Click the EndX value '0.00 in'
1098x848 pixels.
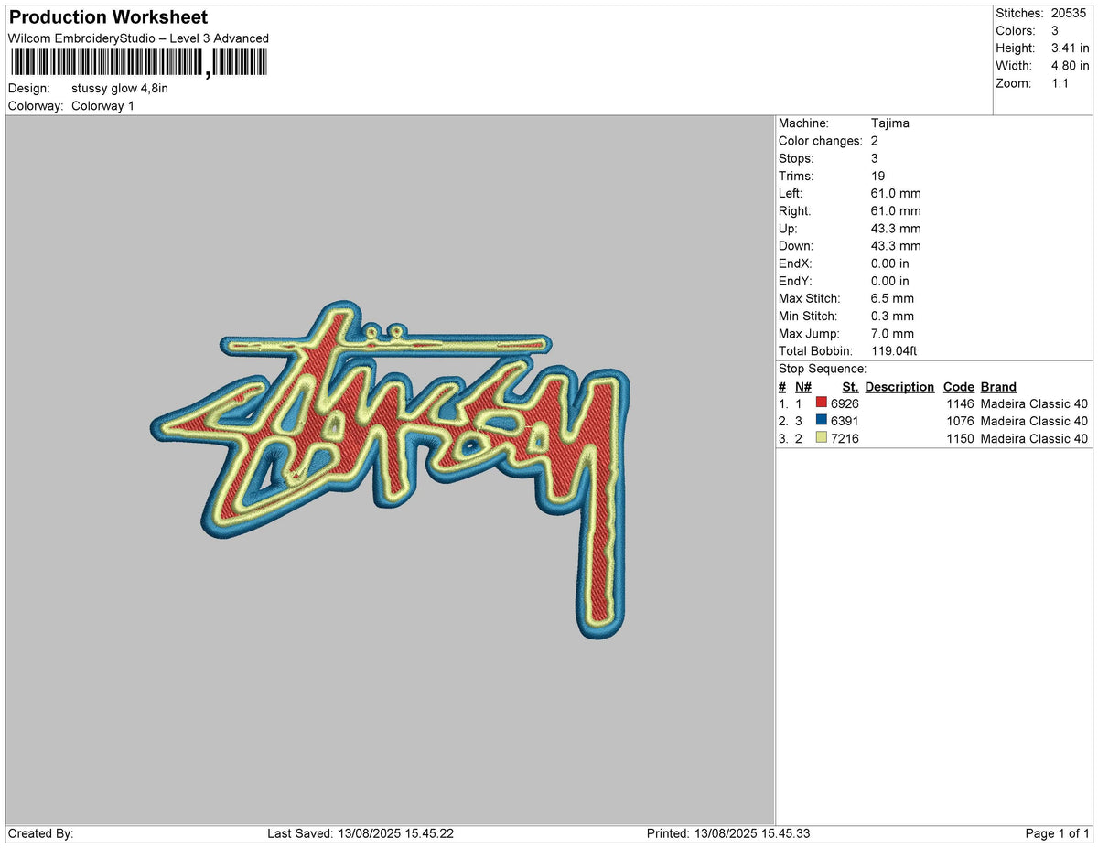tap(890, 263)
